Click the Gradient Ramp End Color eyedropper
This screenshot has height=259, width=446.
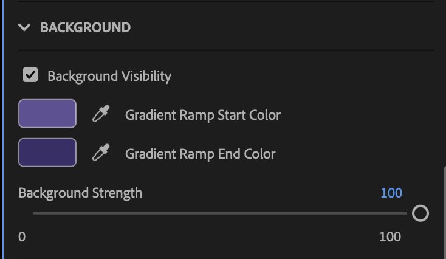point(101,153)
